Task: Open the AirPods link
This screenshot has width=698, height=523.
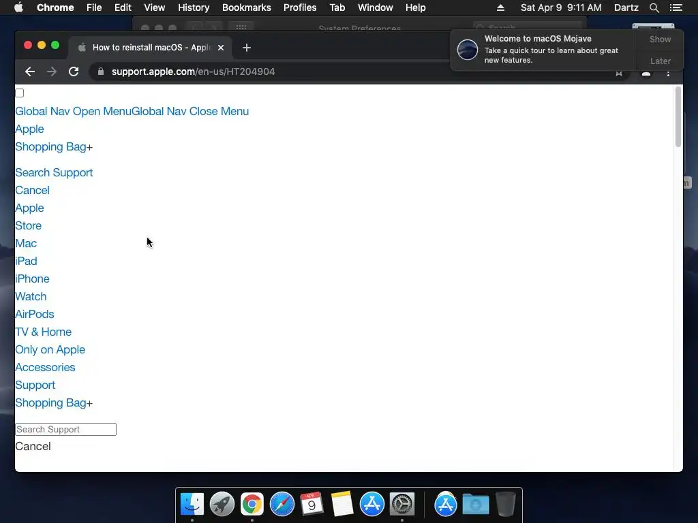Action: point(34,315)
